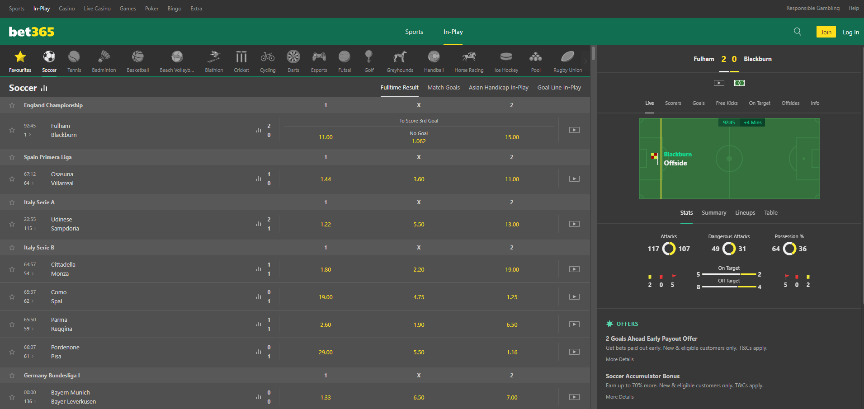Viewport: 864px width, 409px height.
Task: Open More Details for Soccer Accumulator Bonus
Action: pos(619,397)
